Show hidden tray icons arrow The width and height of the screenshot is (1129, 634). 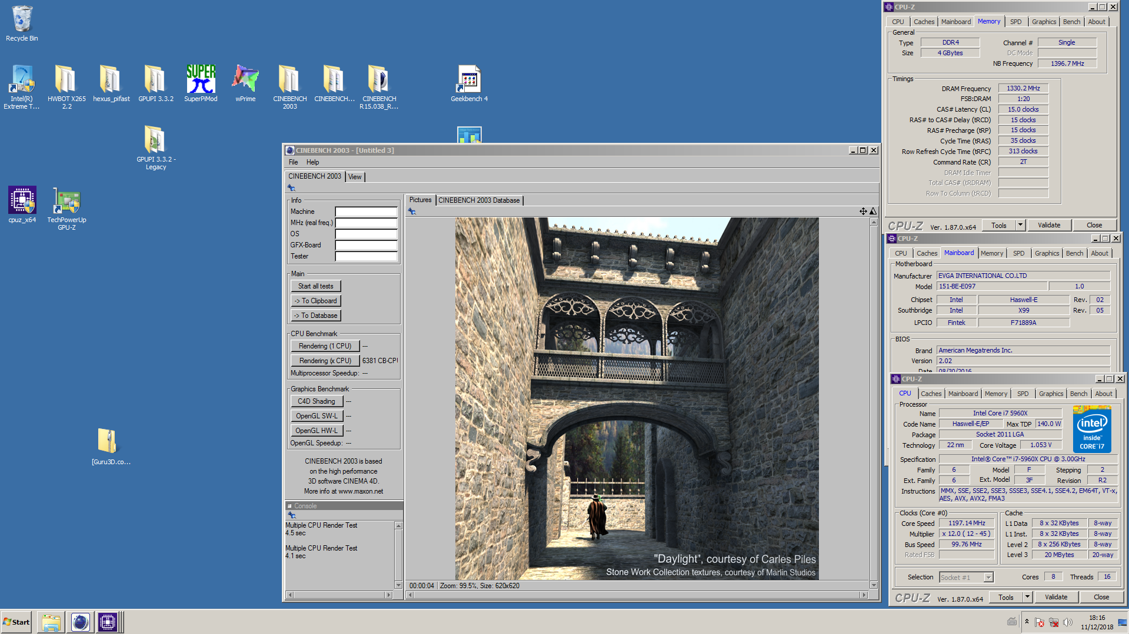click(x=1027, y=622)
